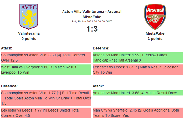This screenshot has width=184, height=121.
Task: Select Arsenal vs Man United Draw bet
Action: (138, 93)
